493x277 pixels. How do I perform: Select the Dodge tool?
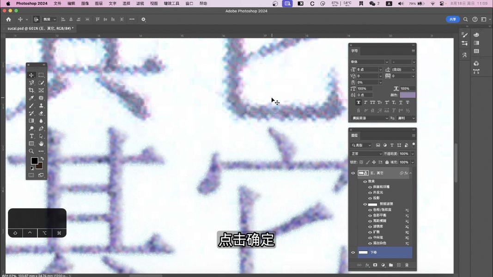[x=31, y=128]
